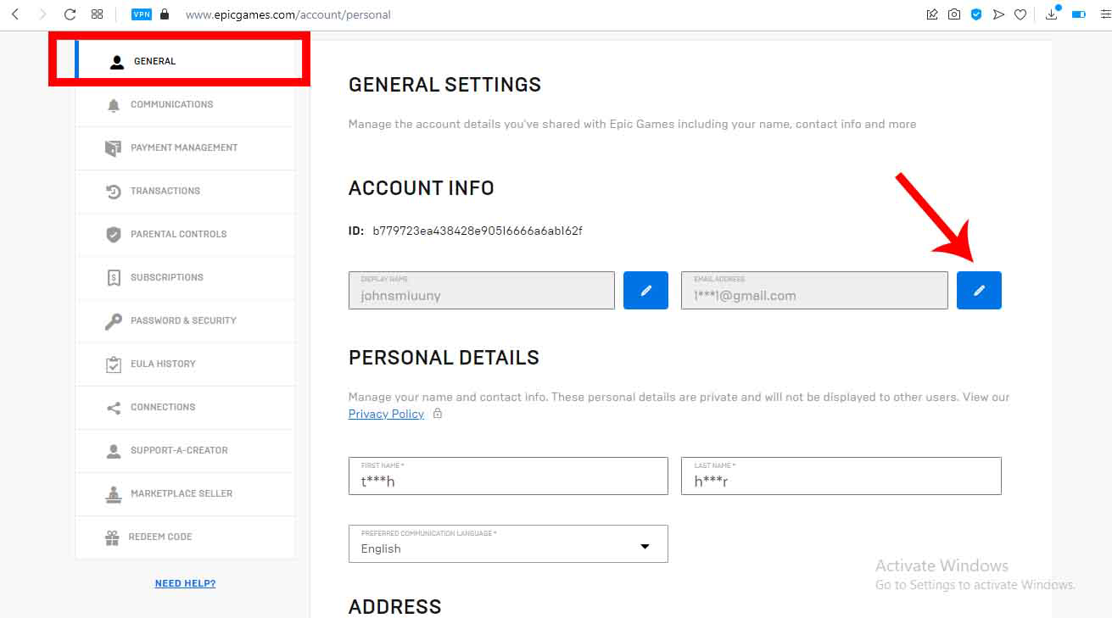Open the blue shield privacy protection icon

point(976,14)
